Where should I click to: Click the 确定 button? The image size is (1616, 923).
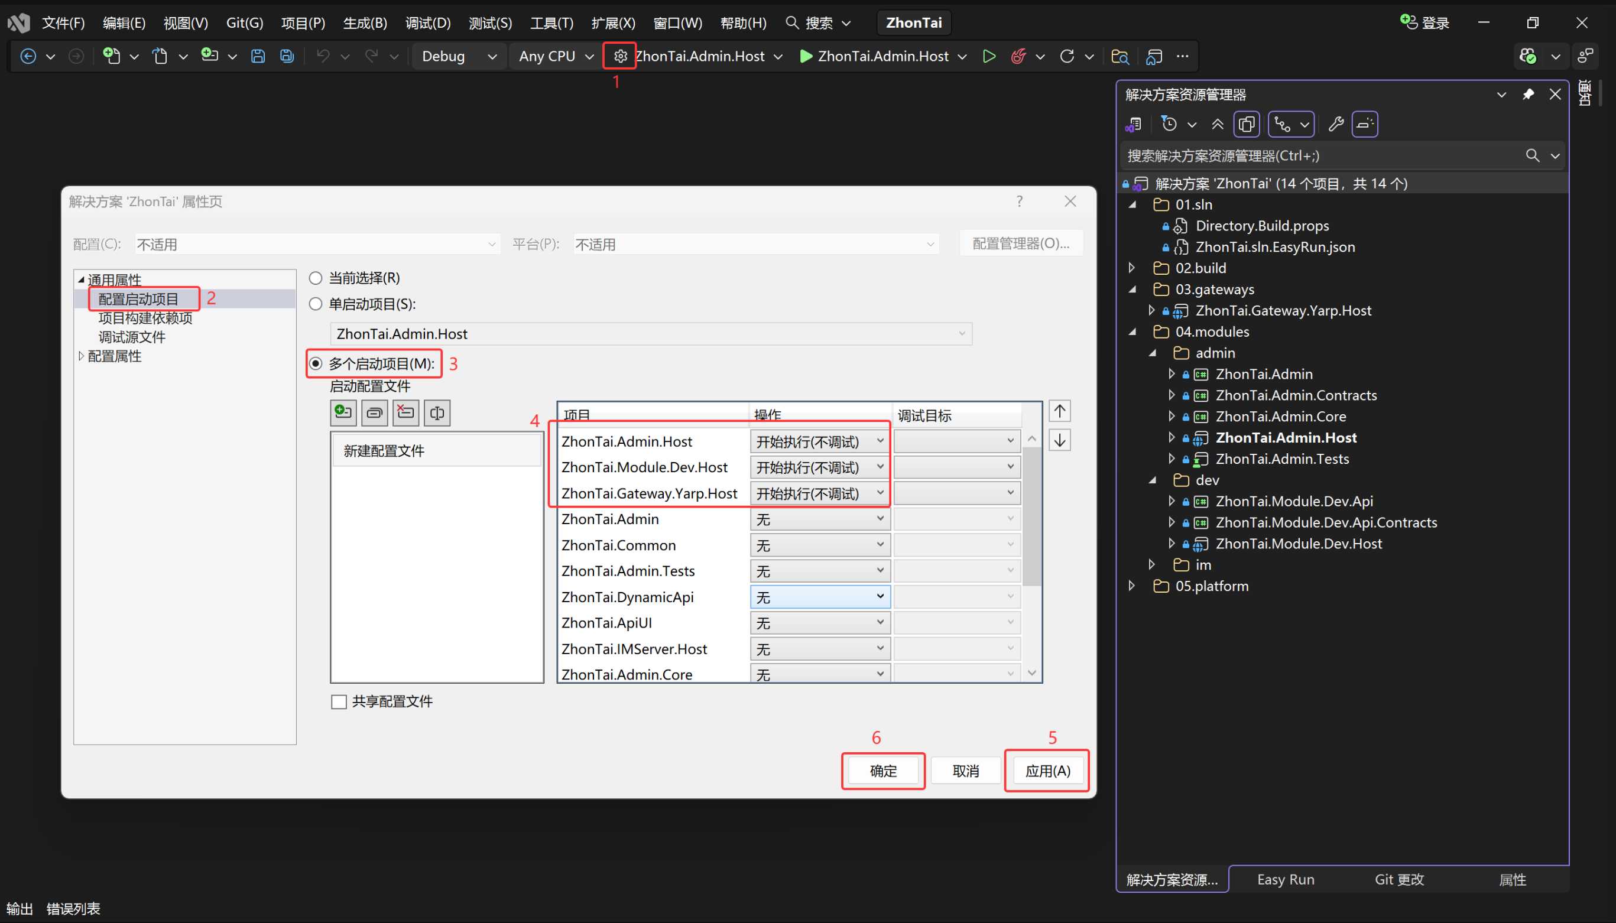point(882,771)
